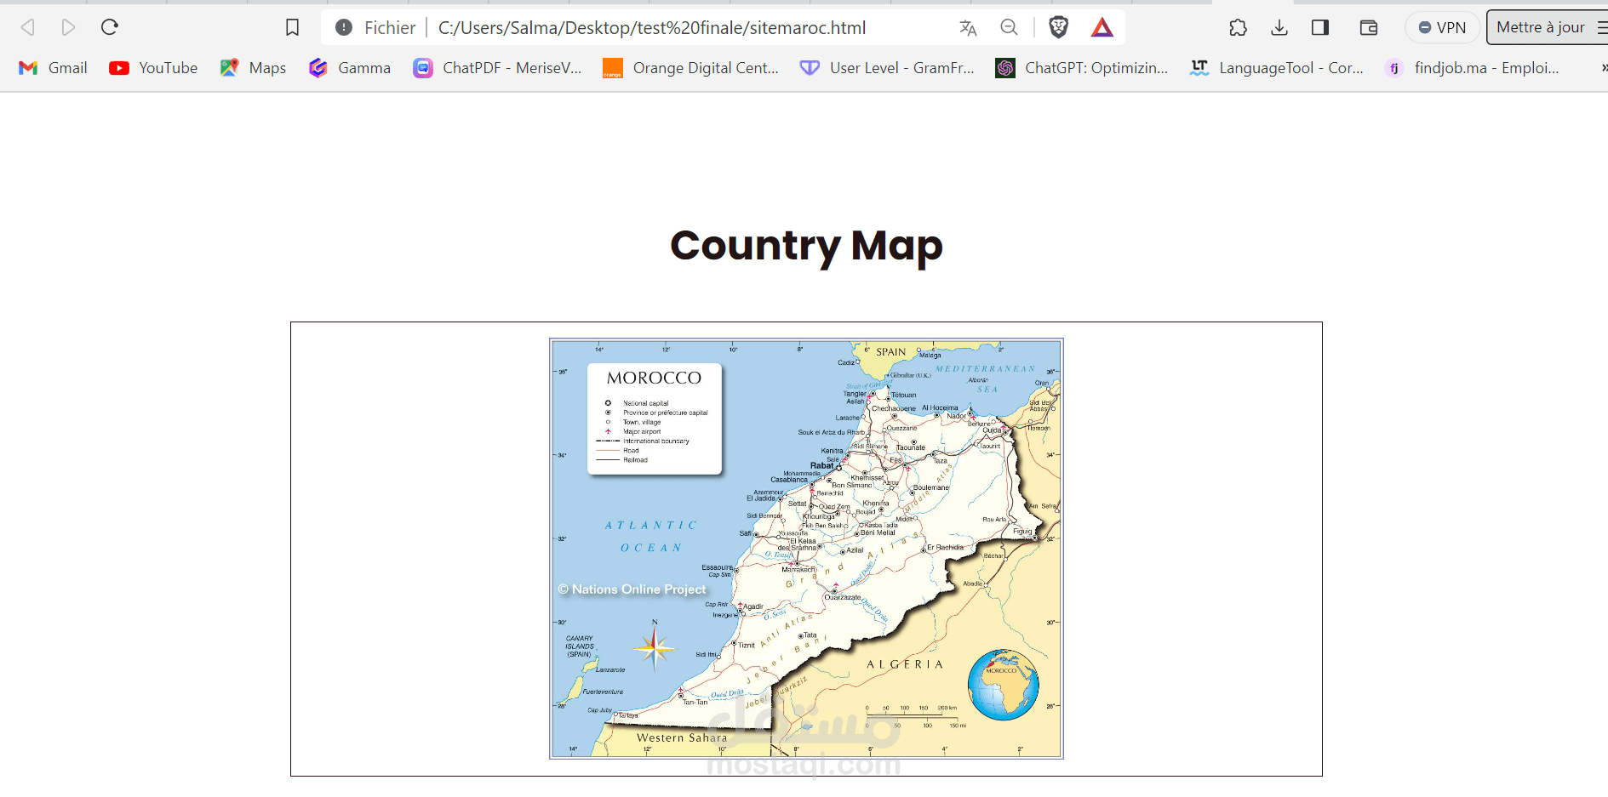Click the Country Map heading

point(806,246)
